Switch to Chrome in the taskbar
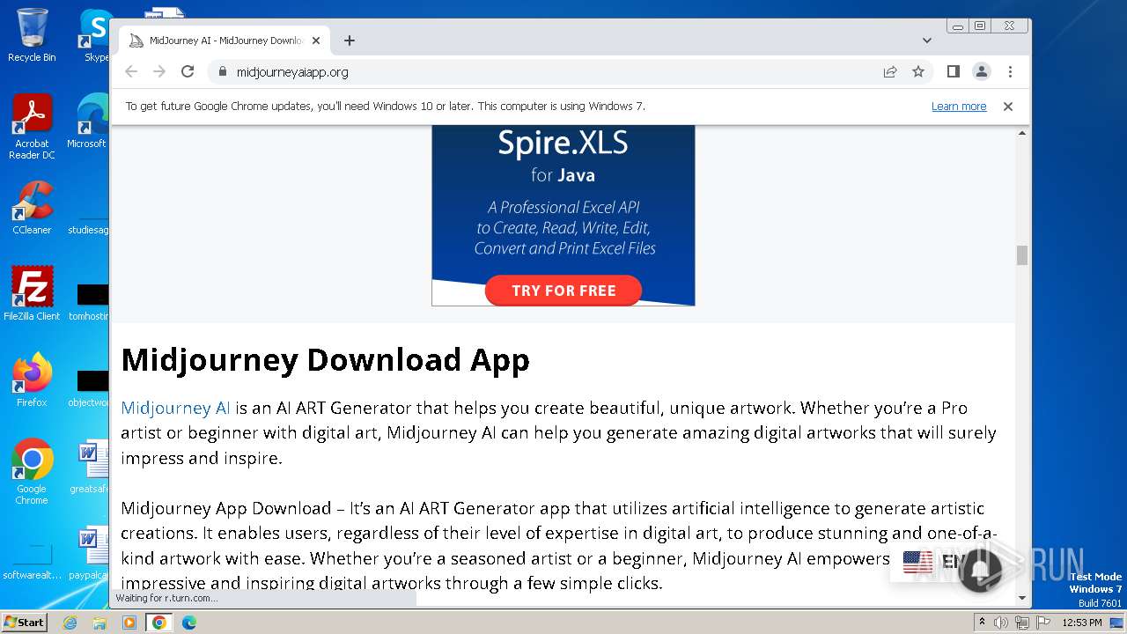 click(x=159, y=623)
